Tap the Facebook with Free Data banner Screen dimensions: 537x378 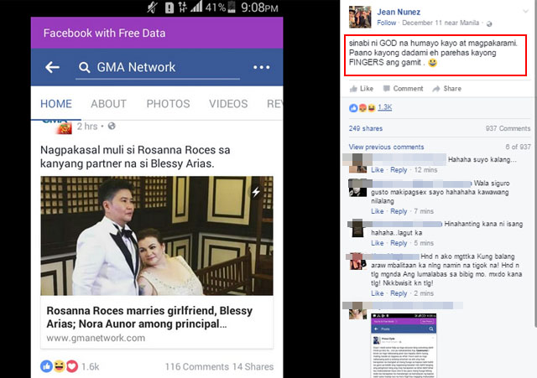[157, 33]
